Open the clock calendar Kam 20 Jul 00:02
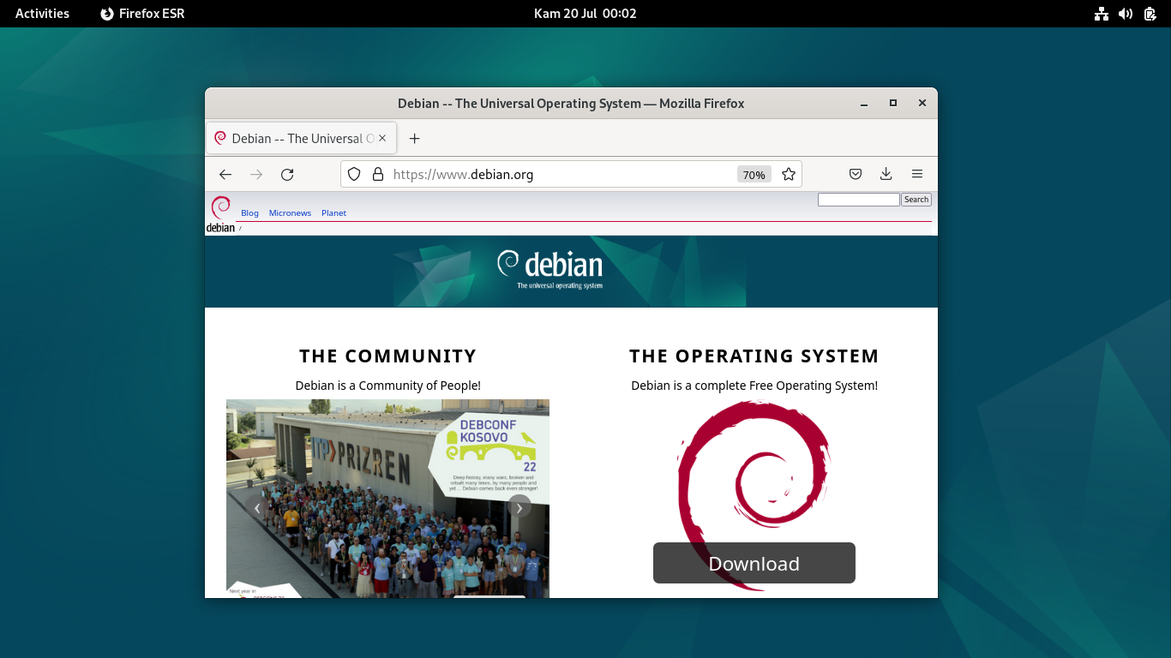The height and width of the screenshot is (658, 1171). tap(585, 13)
